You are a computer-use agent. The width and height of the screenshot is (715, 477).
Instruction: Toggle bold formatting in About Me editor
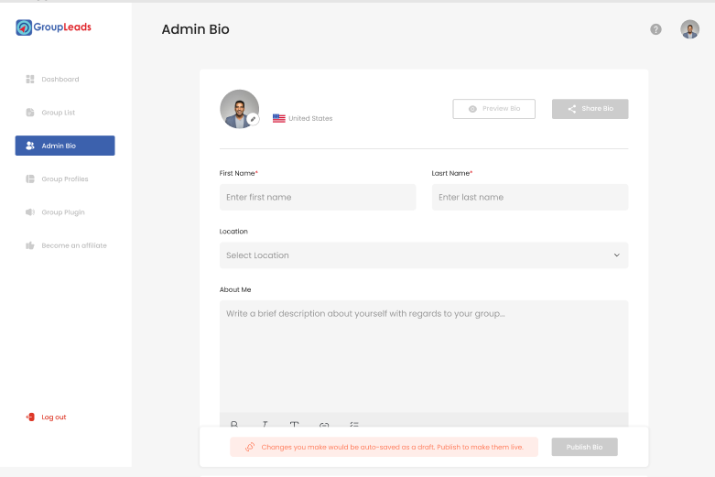pos(234,424)
